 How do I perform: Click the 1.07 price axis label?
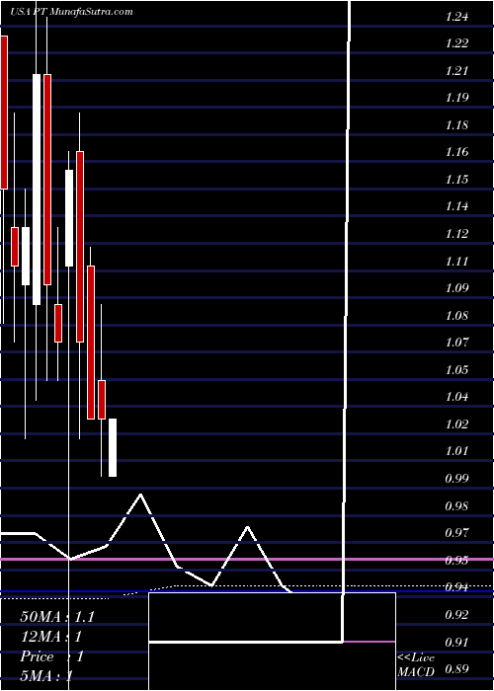click(456, 343)
